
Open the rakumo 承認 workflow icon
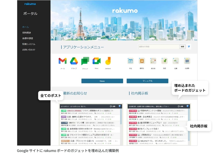pos(164,61)
